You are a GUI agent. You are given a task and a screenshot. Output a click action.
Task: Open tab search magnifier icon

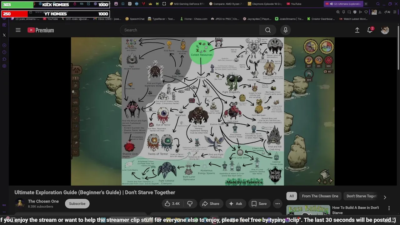pyautogui.click(x=378, y=4)
